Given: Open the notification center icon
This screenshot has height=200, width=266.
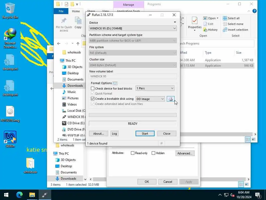Looking at the screenshot, I should click(x=258, y=195).
